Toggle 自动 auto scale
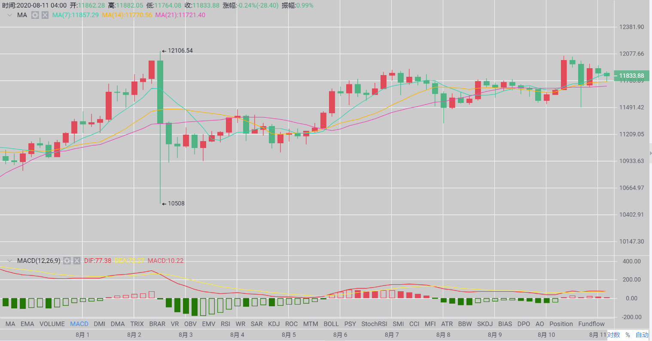The image size is (652, 341). click(x=642, y=335)
